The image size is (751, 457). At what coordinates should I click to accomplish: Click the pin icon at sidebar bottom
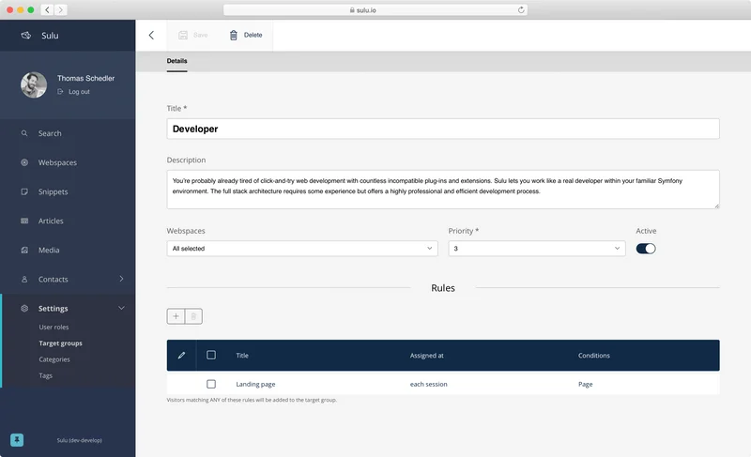pyautogui.click(x=17, y=439)
